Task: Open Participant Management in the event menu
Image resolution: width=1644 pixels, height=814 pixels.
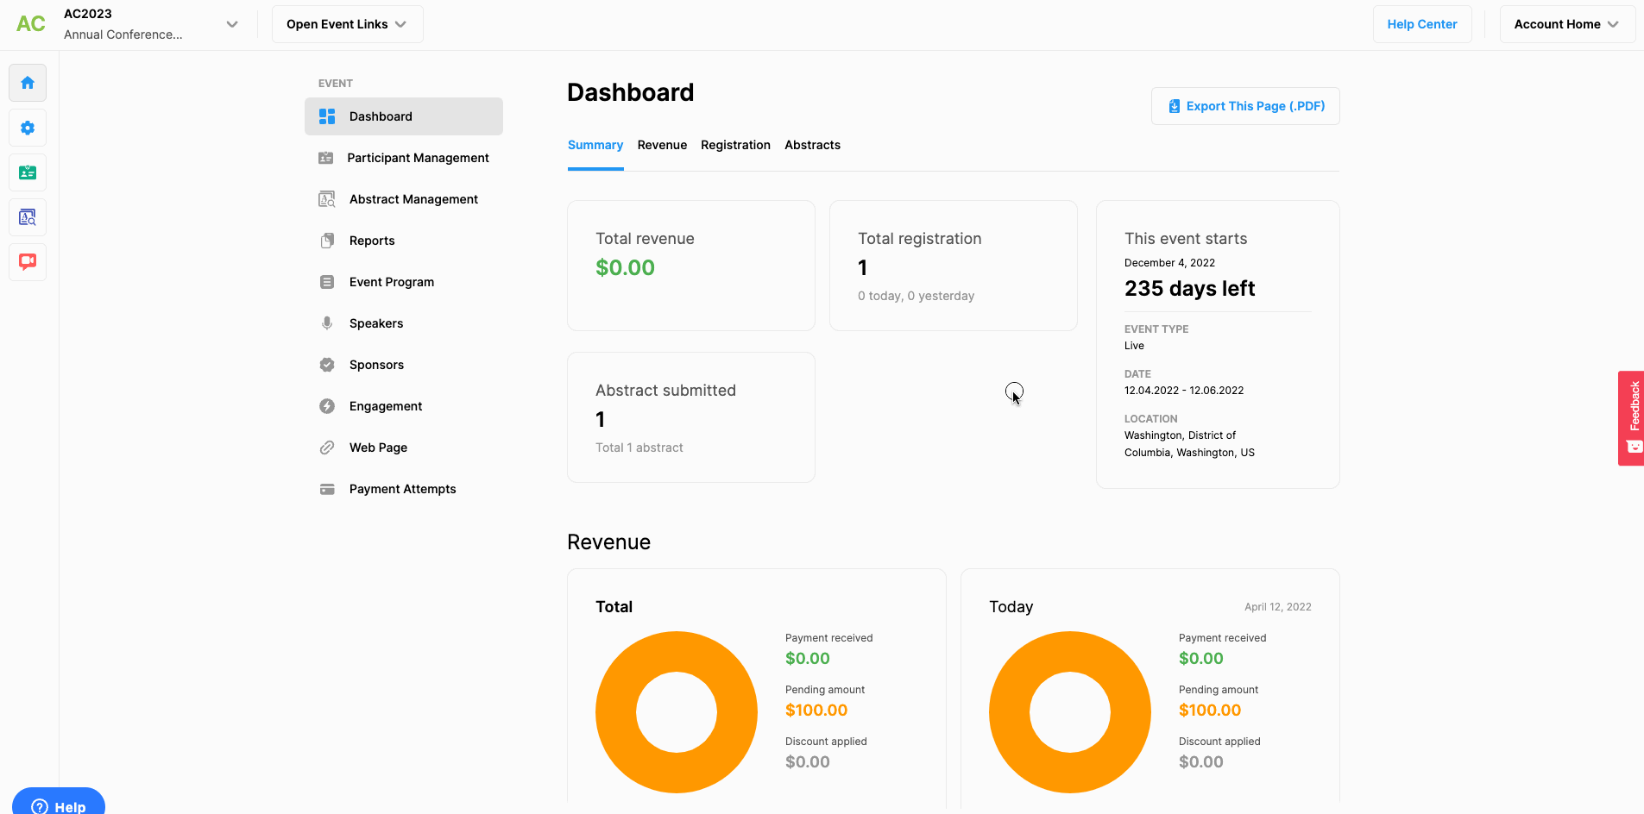Action: pos(418,158)
